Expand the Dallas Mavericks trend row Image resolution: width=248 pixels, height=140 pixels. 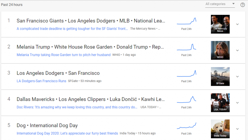(x=237, y=103)
